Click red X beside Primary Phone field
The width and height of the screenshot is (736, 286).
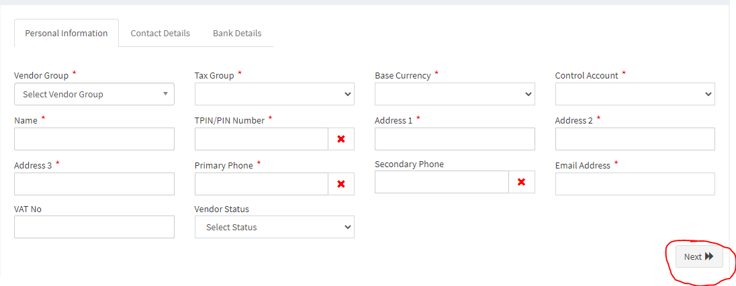(x=341, y=184)
